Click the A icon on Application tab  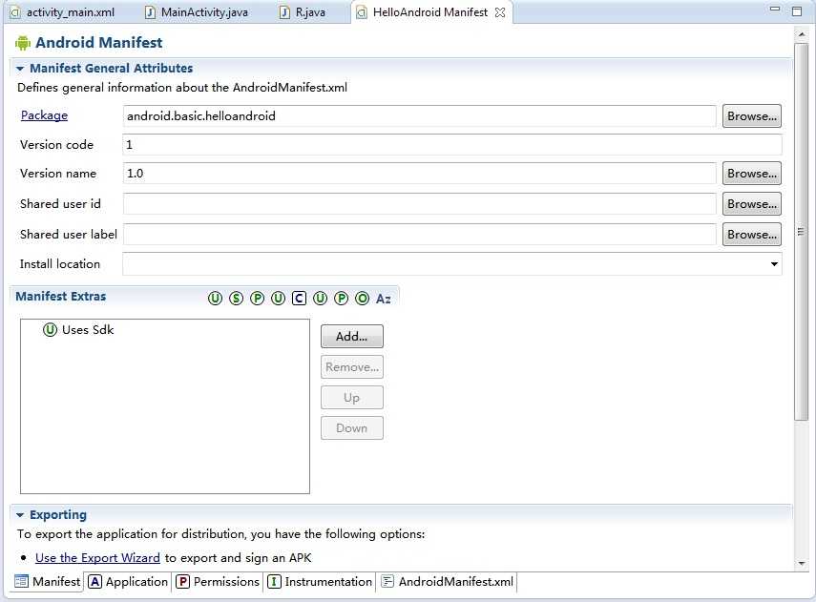click(x=94, y=581)
